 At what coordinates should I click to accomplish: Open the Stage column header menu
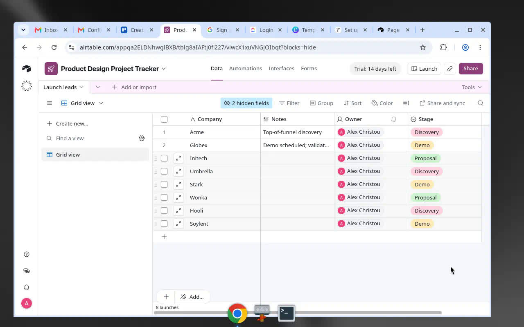445,119
